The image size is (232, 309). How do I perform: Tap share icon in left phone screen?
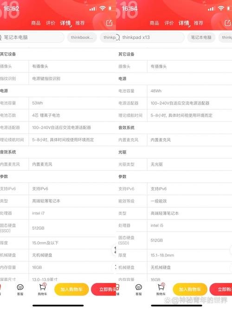[x=109, y=23]
